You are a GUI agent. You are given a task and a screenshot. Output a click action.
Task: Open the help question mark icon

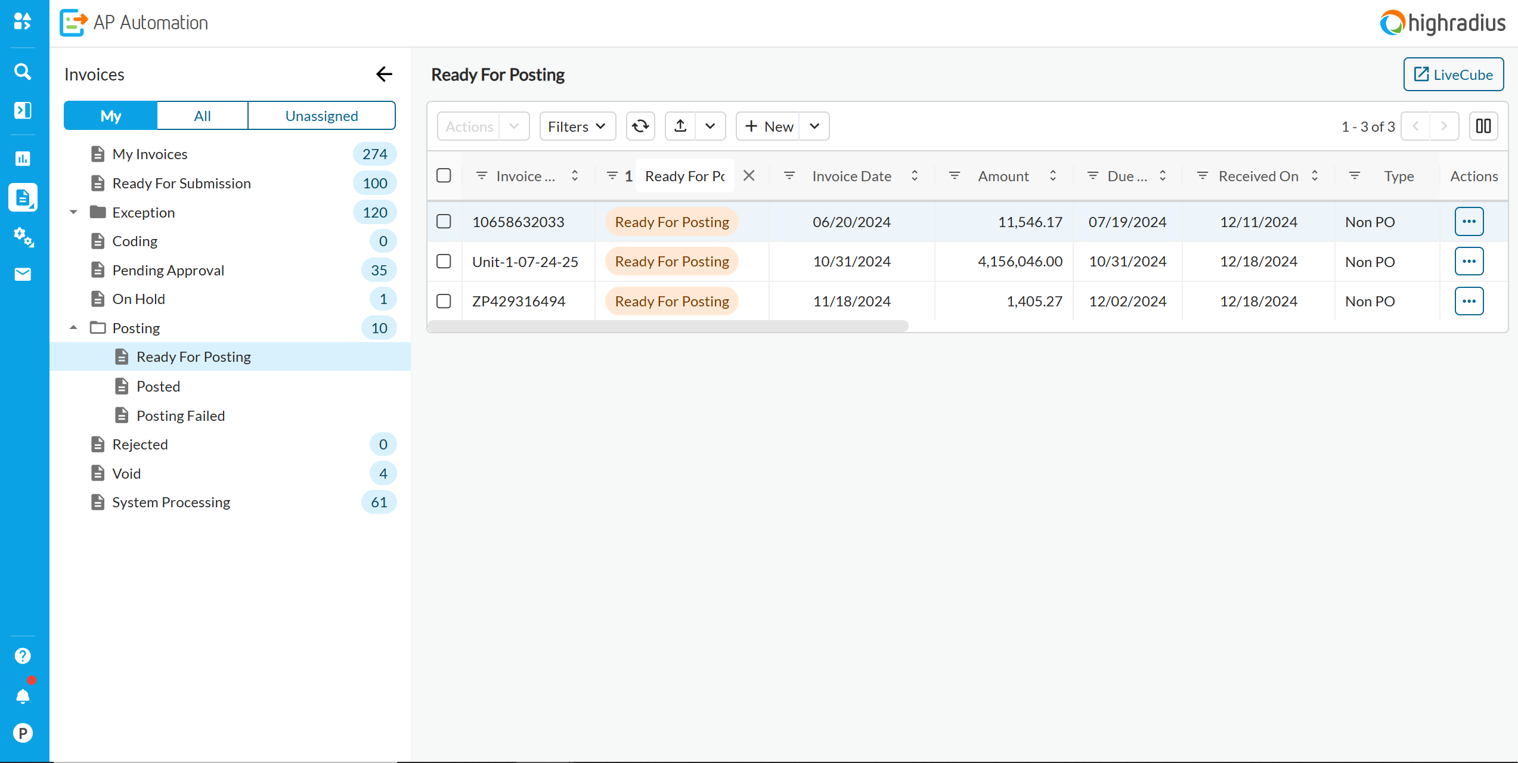click(x=23, y=656)
